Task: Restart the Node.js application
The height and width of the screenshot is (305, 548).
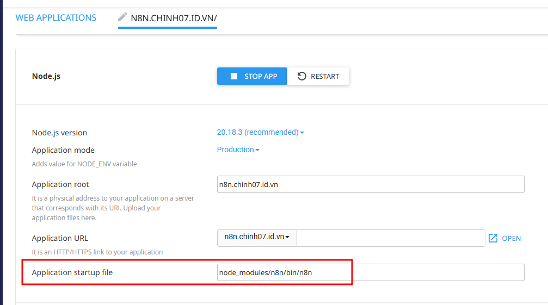Action: (318, 76)
